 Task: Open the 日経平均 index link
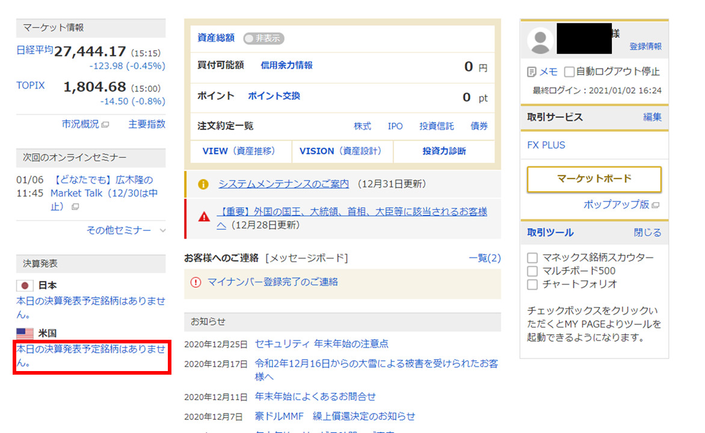coord(35,50)
